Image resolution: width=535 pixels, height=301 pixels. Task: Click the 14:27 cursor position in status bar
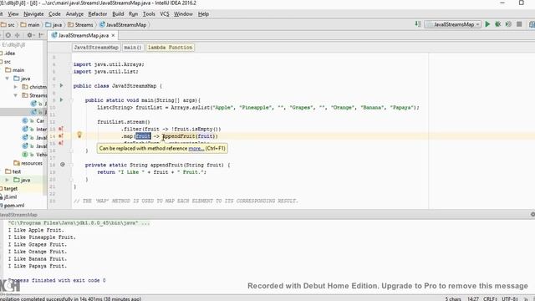click(472, 298)
